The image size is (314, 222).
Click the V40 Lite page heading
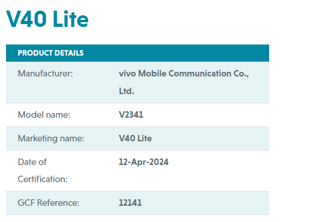pyautogui.click(x=47, y=19)
